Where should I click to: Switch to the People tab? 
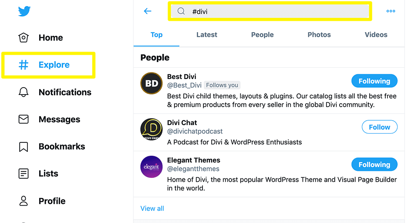[262, 35]
